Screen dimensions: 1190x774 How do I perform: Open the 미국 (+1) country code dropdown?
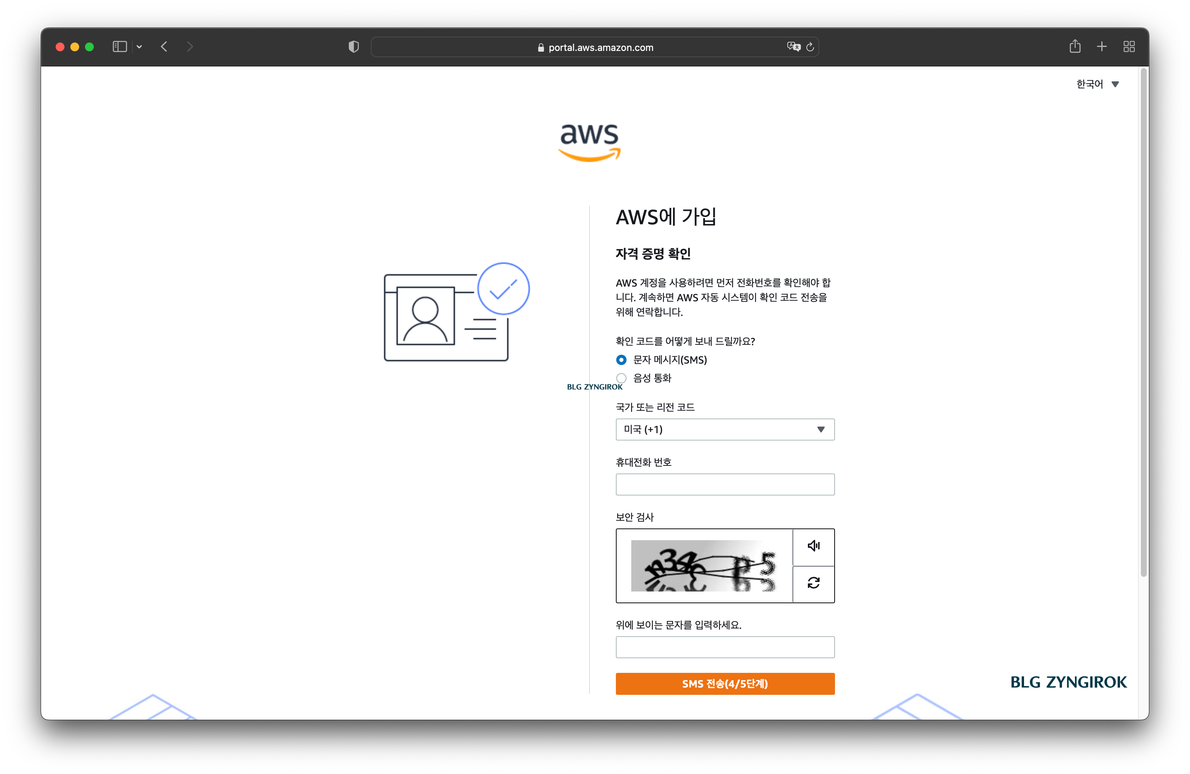724,430
